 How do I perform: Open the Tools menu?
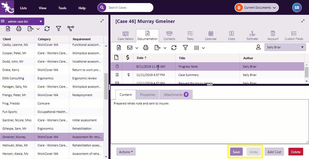pos(62,8)
